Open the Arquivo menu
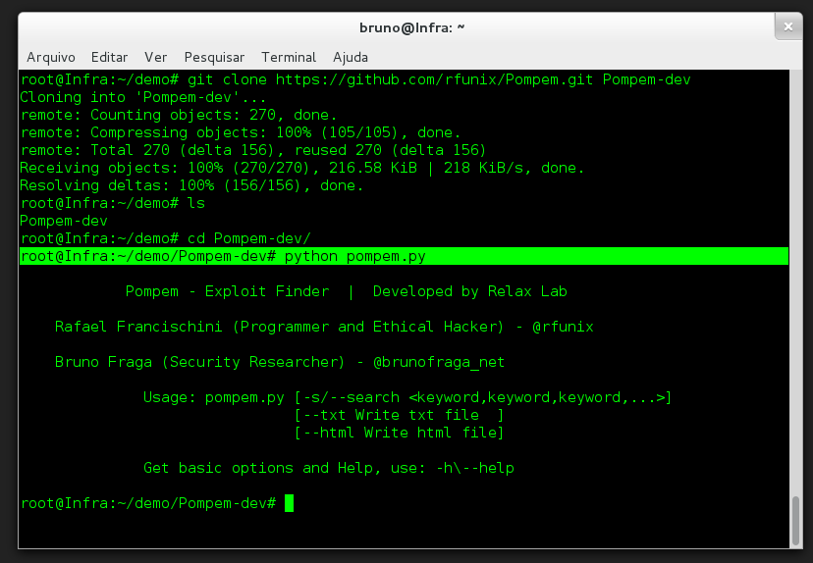This screenshot has width=813, height=563. pos(51,57)
